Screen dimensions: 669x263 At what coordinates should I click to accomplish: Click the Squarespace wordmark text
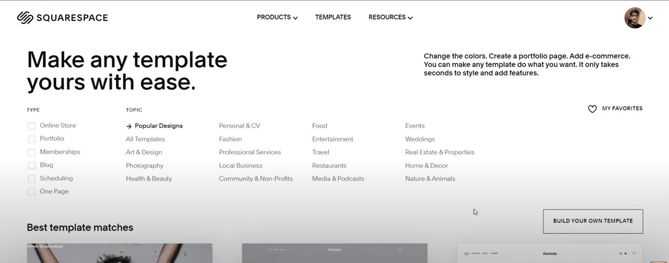coord(72,18)
